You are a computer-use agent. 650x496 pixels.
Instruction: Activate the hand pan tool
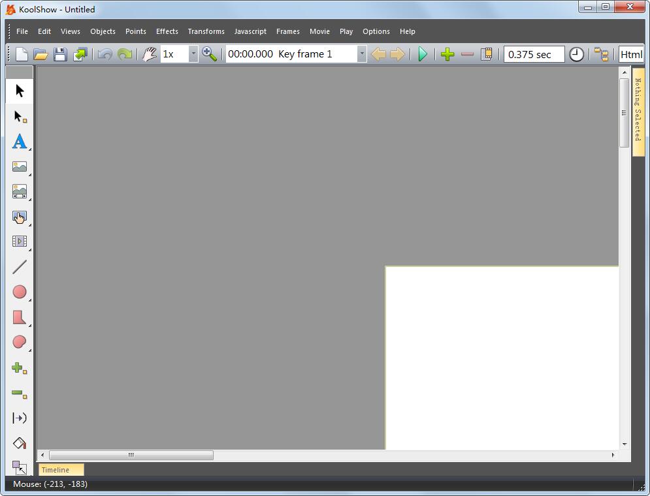pos(149,54)
